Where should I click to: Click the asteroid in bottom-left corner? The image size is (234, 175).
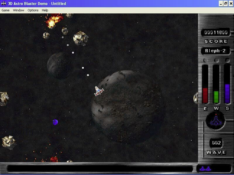tap(9, 142)
